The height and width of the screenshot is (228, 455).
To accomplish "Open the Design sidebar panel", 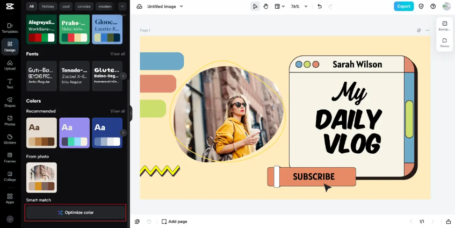I will pyautogui.click(x=10, y=47).
